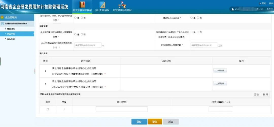Click the 操作 column header
274x127 pixels.
coord(241,61)
